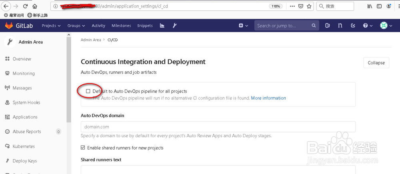This screenshot has width=400, height=174.
Task: Open instance statistics chart icon
Action: pos(162,26)
